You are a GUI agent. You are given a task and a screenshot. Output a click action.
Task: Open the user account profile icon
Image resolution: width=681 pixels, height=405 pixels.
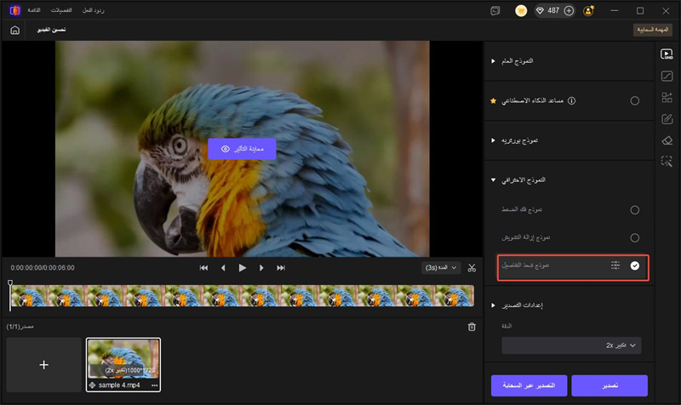pos(588,11)
